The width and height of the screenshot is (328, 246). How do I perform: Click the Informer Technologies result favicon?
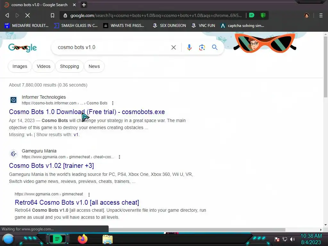[x=13, y=100]
